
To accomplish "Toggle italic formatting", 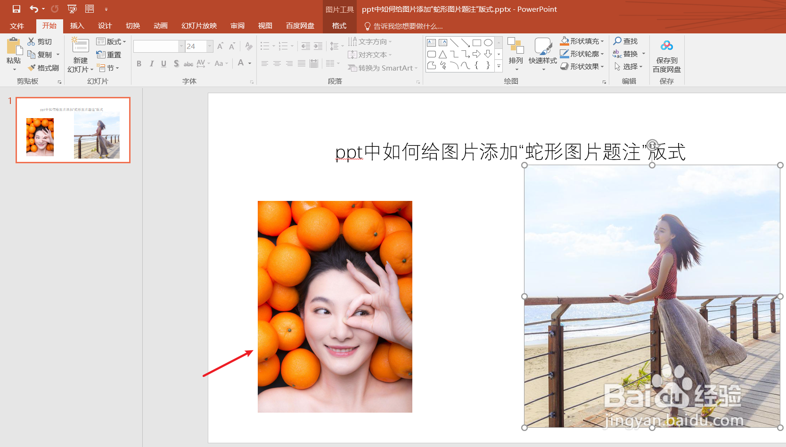I will [x=151, y=63].
